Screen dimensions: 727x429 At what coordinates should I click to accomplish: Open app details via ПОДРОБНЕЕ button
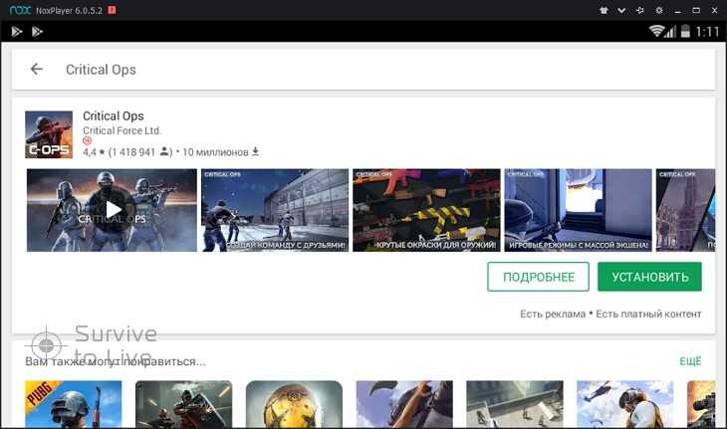pos(538,277)
